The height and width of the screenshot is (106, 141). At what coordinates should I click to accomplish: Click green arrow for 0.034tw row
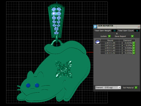[x=134, y=53]
